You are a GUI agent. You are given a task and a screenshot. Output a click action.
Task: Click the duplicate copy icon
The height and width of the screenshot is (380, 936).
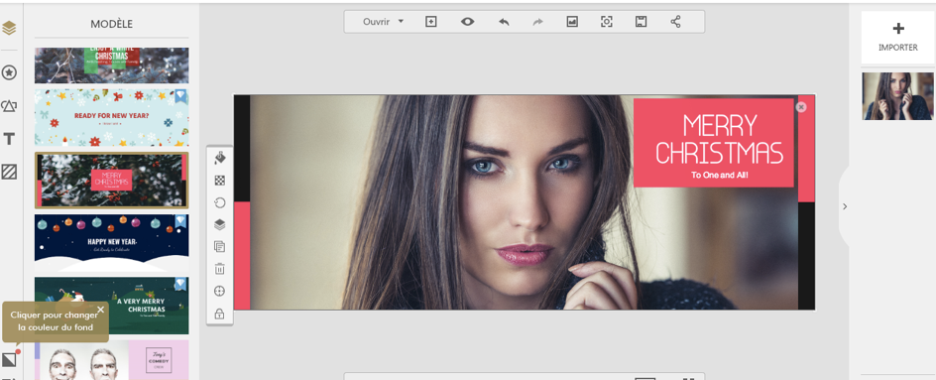tap(220, 247)
